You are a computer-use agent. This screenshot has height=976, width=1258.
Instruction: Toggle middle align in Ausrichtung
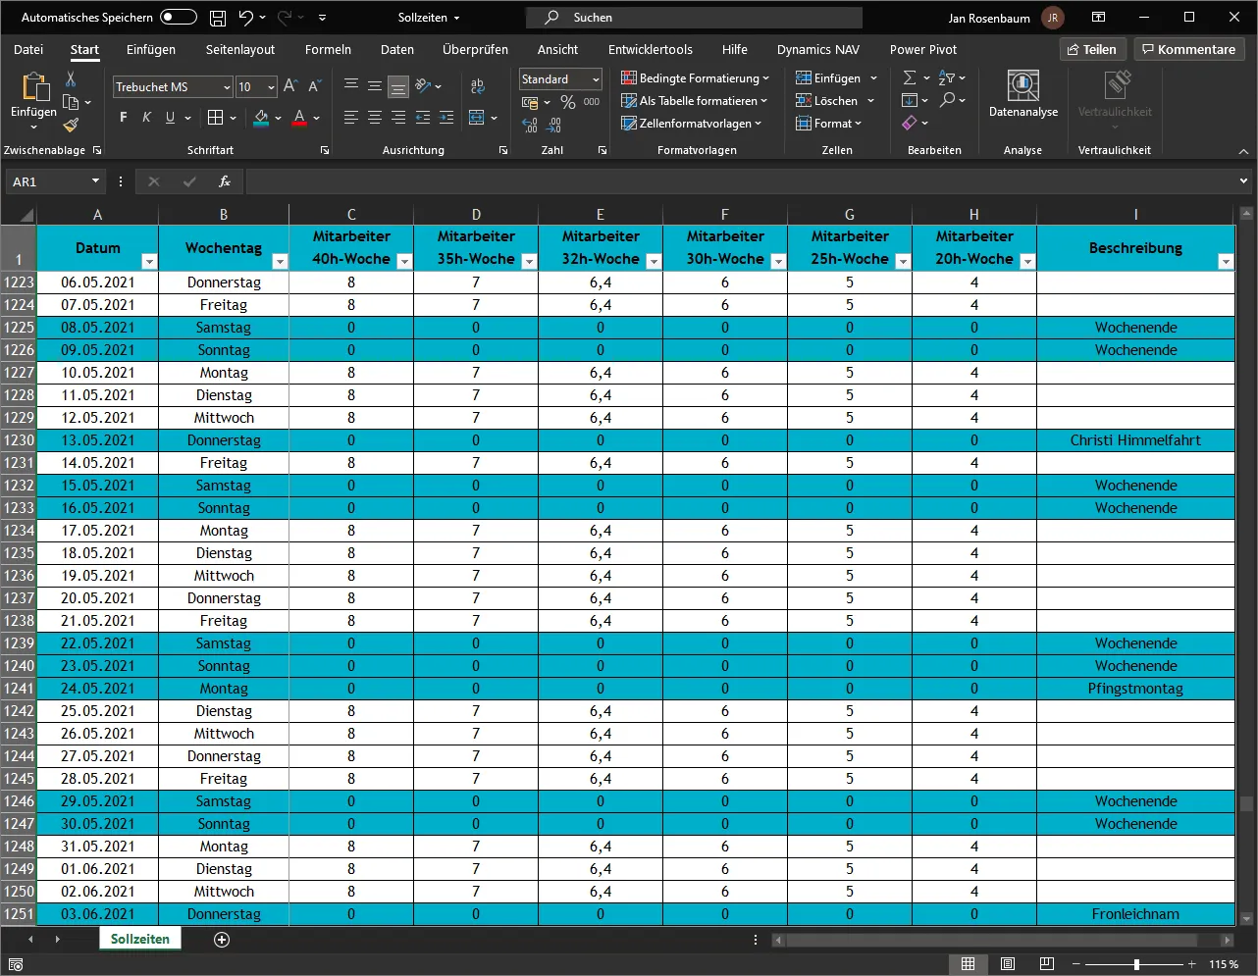375,86
